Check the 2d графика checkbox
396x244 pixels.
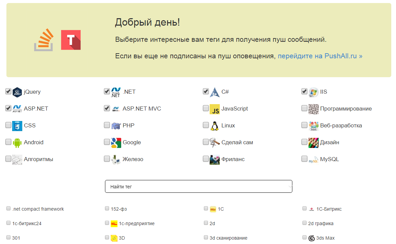(x=304, y=223)
